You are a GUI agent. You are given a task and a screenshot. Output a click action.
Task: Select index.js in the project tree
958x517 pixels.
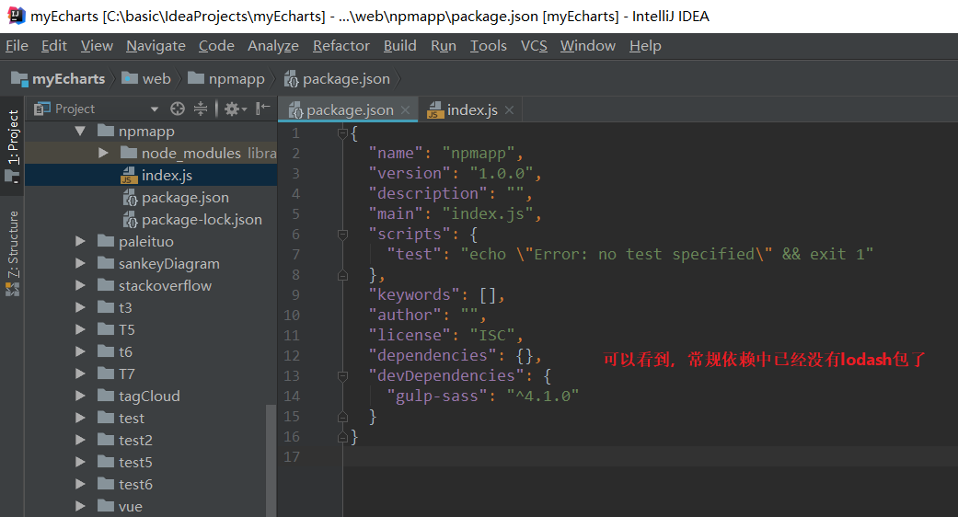point(150,175)
